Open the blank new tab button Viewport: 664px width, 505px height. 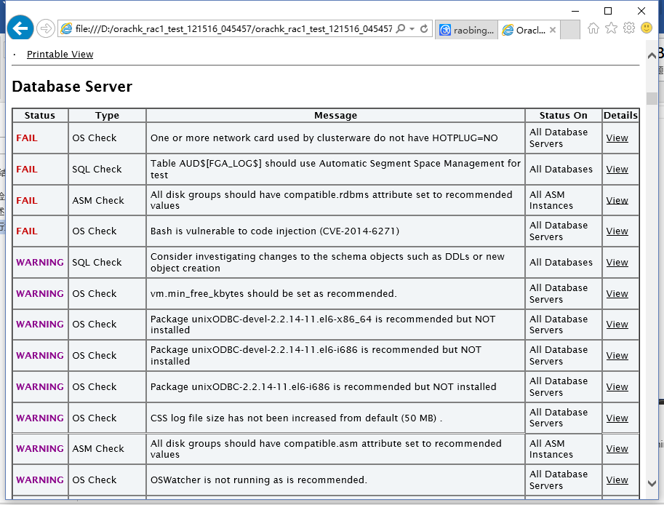(570, 30)
